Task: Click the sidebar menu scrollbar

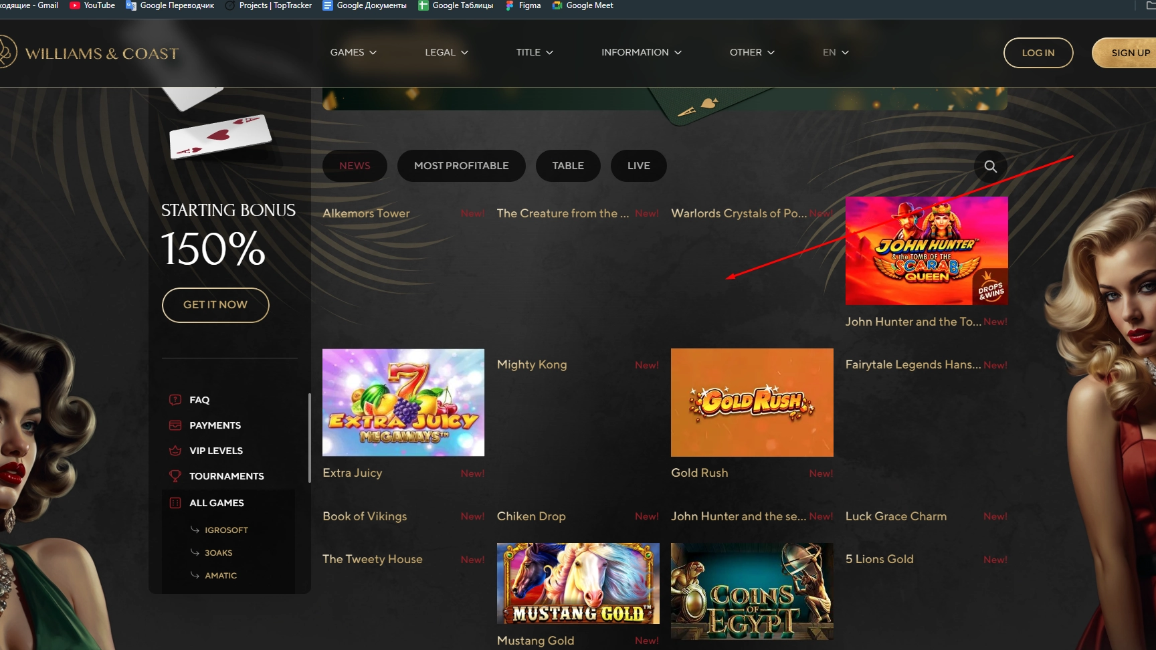Action: [x=309, y=438]
